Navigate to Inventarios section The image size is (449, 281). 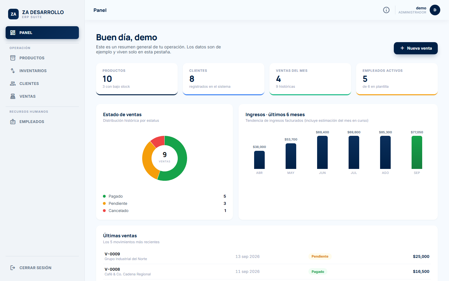(x=42, y=71)
